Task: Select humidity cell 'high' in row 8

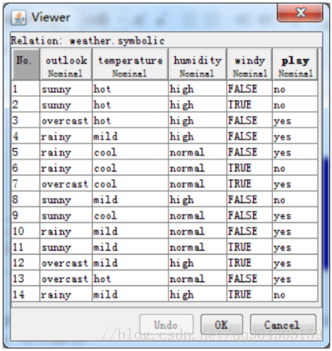Action: pos(197,200)
